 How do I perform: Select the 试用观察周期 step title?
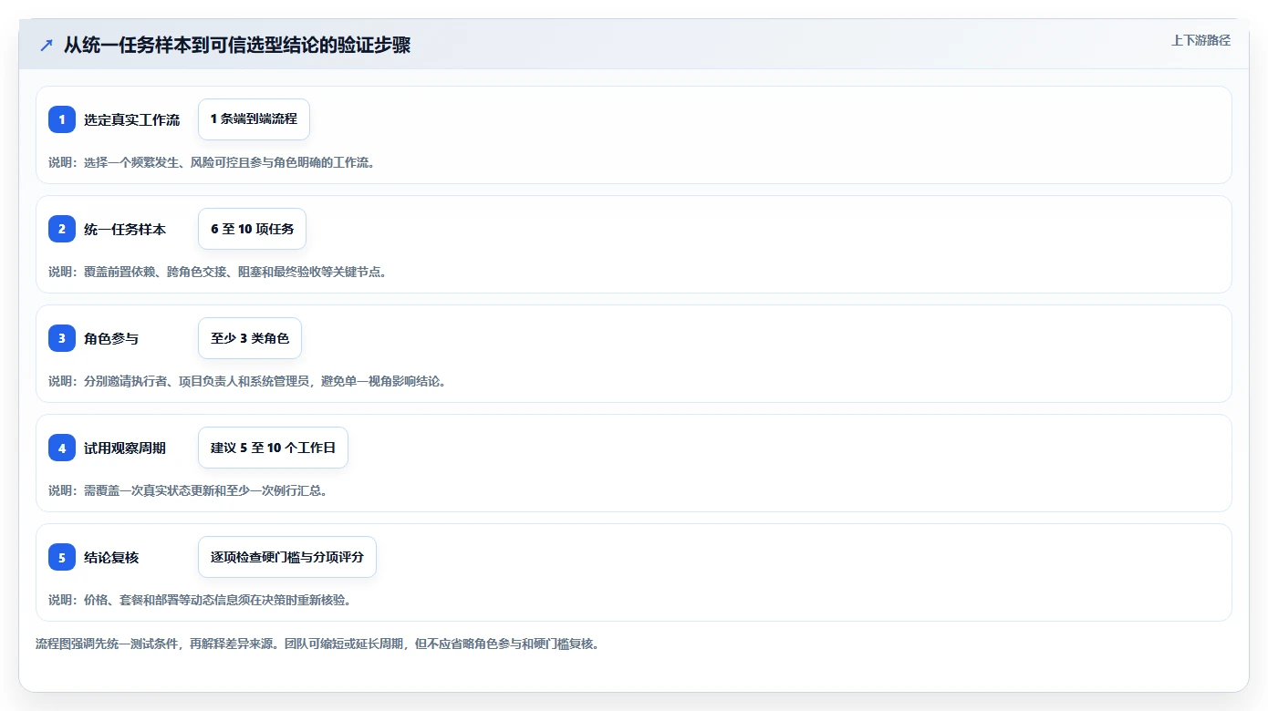click(x=125, y=448)
